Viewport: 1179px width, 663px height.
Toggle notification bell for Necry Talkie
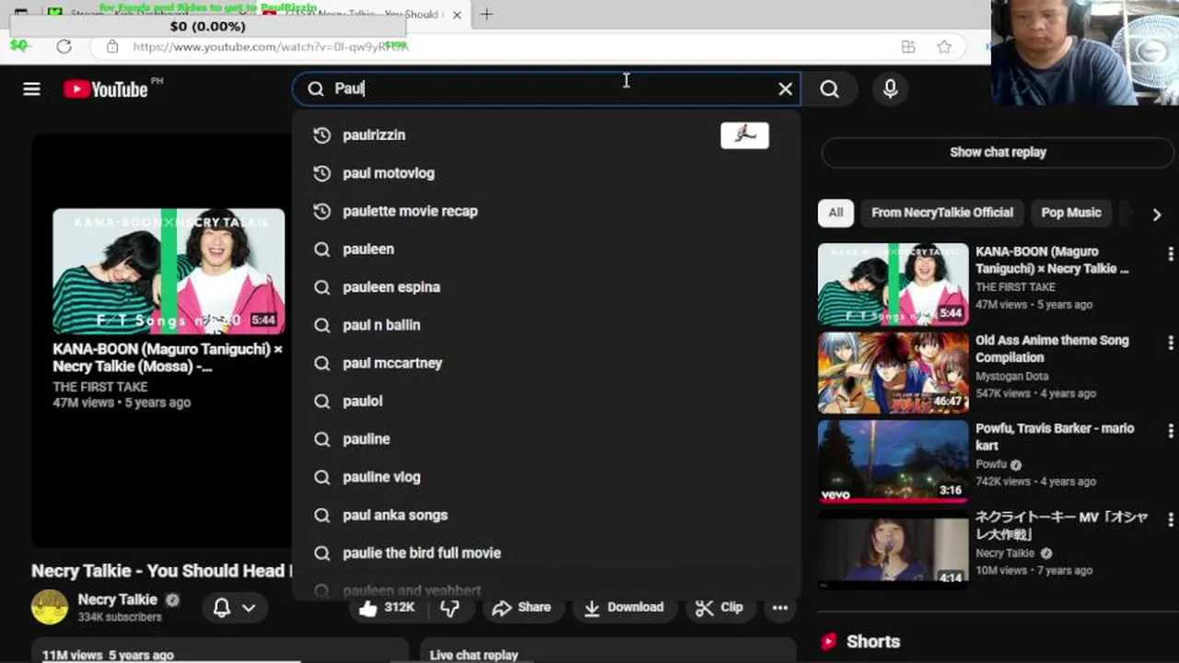[x=222, y=608]
